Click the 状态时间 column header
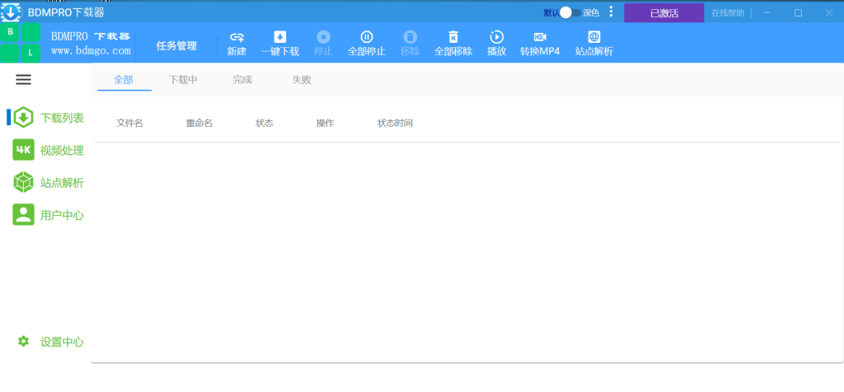Screen dimensions: 844x392 point(395,124)
